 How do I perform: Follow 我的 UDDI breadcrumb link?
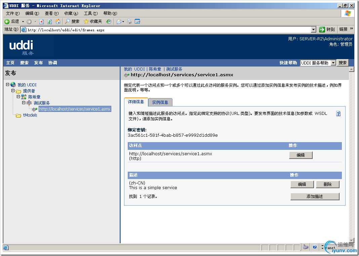coord(134,69)
